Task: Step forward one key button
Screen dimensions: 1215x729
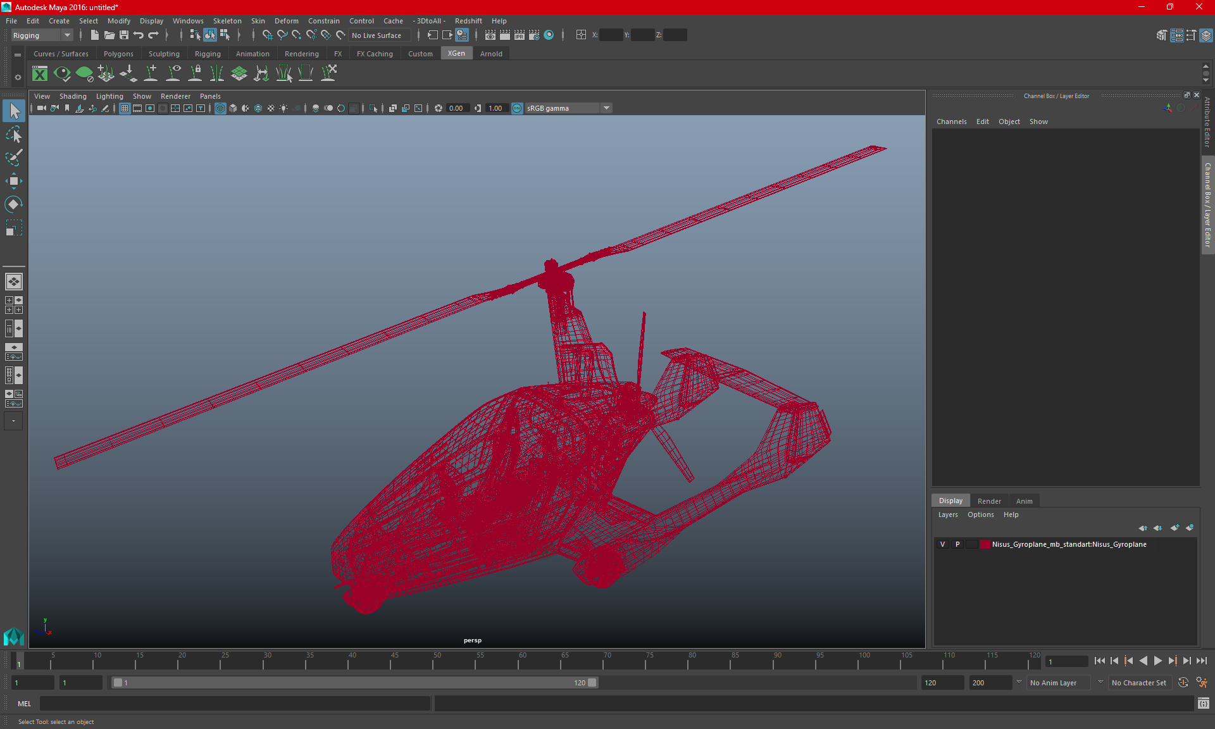Action: (x=1172, y=661)
